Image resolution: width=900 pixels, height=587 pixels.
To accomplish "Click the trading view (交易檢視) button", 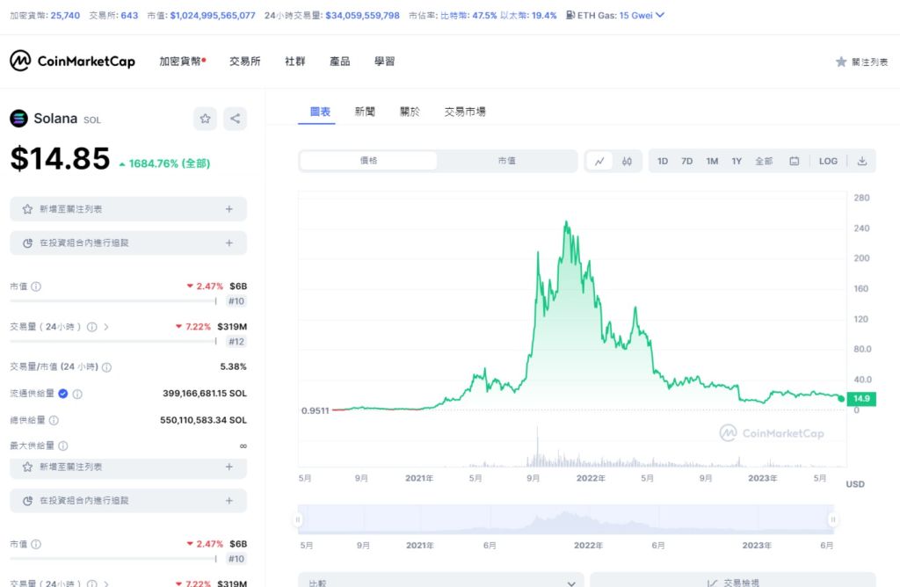I will click(x=733, y=581).
